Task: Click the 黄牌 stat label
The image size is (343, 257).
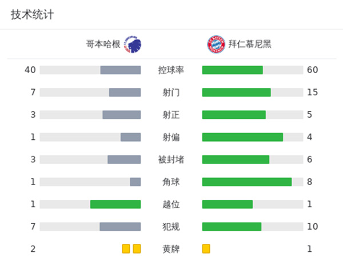Action: click(x=171, y=249)
